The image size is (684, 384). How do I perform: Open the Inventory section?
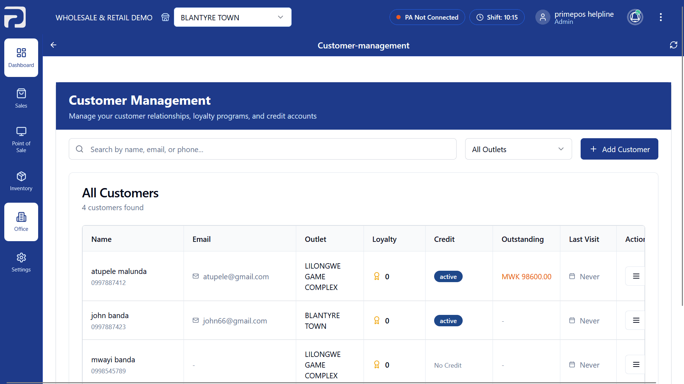pos(21,181)
